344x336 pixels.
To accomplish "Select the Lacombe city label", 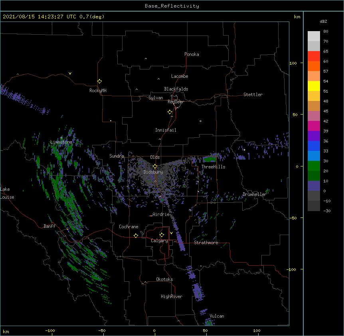I will 180,76.
